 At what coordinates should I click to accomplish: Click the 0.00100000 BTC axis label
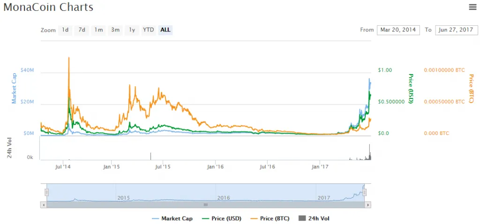(x=444, y=70)
